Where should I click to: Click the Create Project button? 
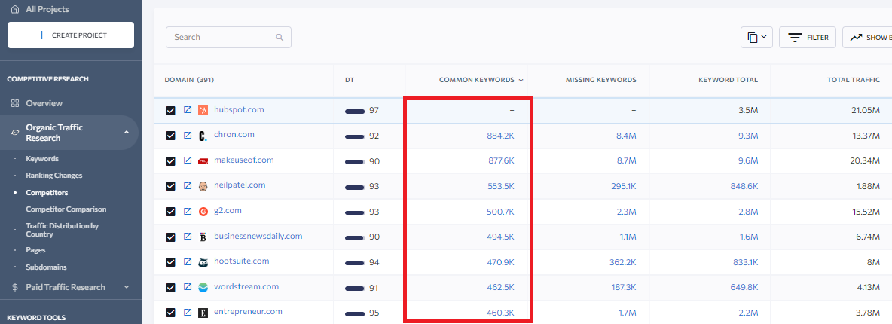coord(71,35)
